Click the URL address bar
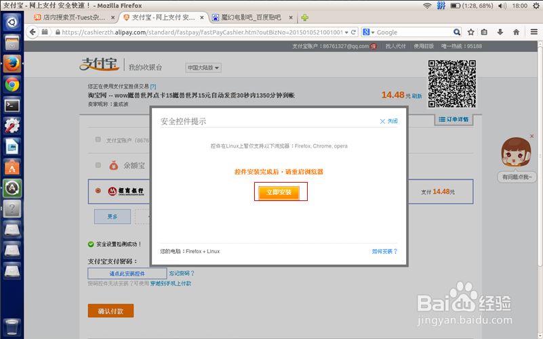543x339 pixels. point(203,32)
